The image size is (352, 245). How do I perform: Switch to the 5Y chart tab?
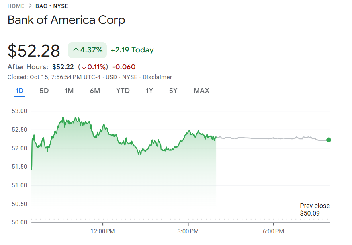click(173, 91)
